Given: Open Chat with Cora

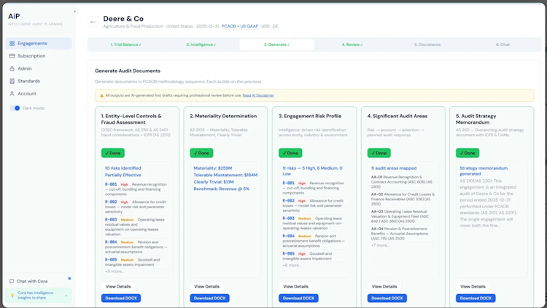Looking at the screenshot, I should pos(32,281).
